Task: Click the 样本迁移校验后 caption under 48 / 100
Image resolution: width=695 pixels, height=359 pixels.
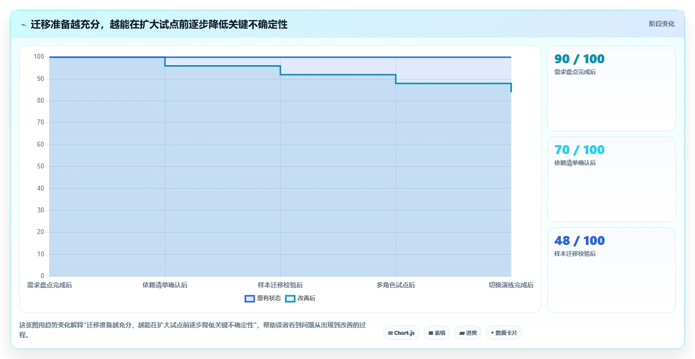Action: tap(575, 254)
